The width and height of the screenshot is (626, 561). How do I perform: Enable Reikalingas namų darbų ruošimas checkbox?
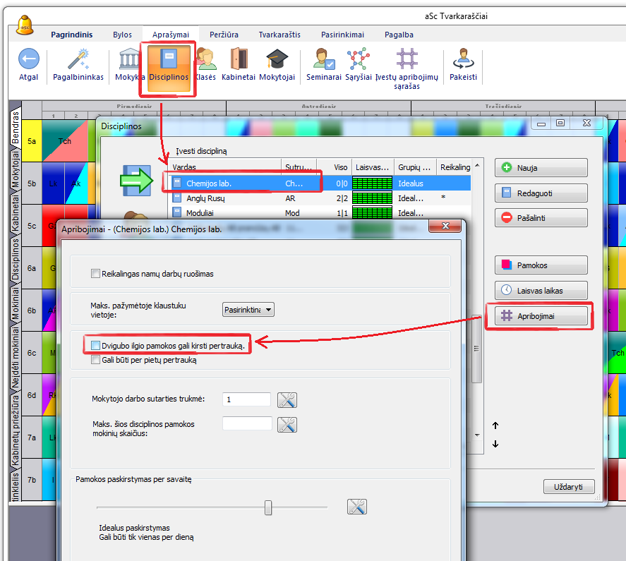point(96,274)
